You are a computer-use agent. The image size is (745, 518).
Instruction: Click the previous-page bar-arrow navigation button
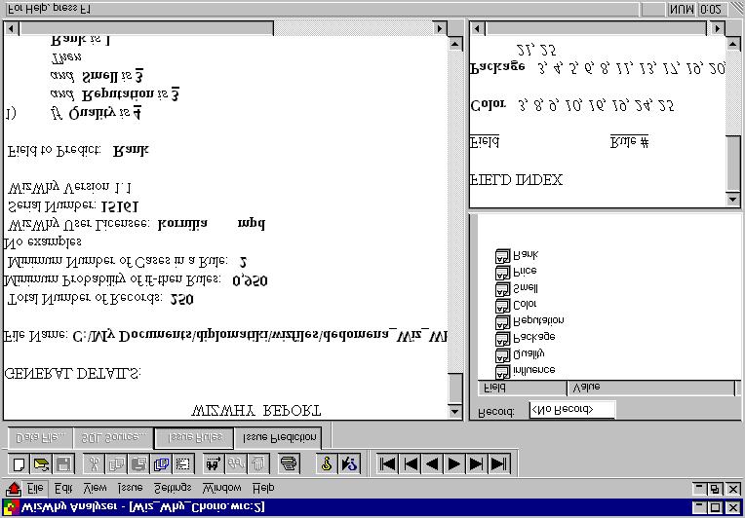click(411, 463)
